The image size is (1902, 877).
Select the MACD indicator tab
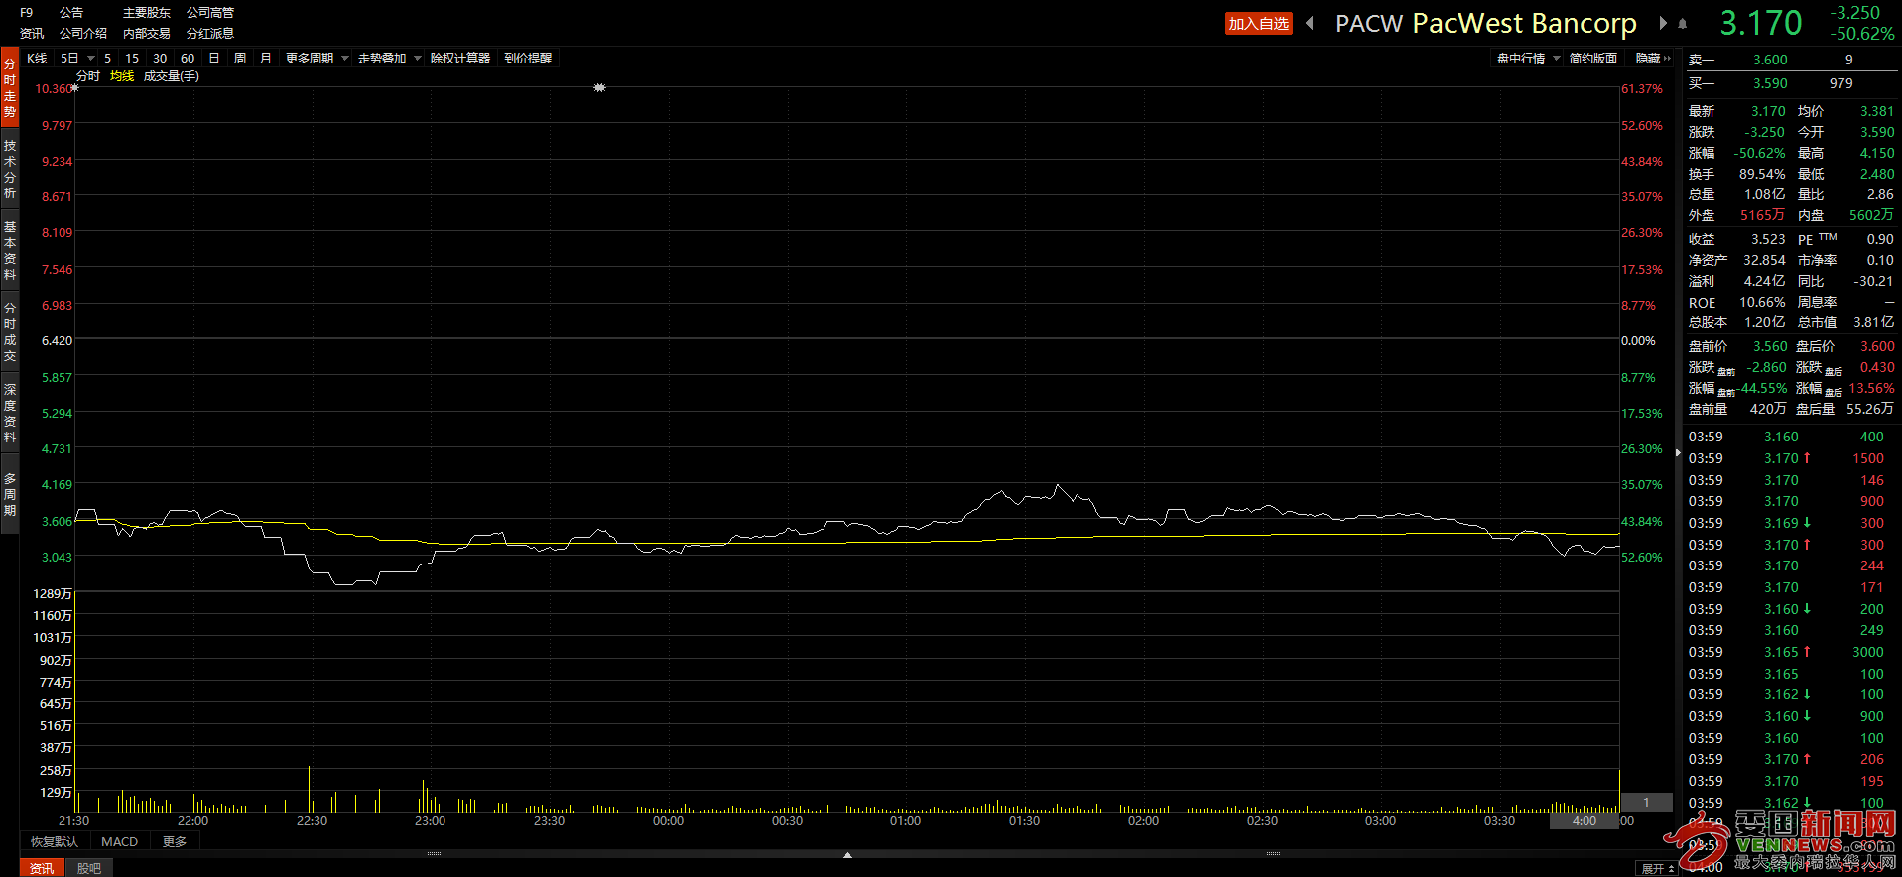pyautogui.click(x=119, y=841)
